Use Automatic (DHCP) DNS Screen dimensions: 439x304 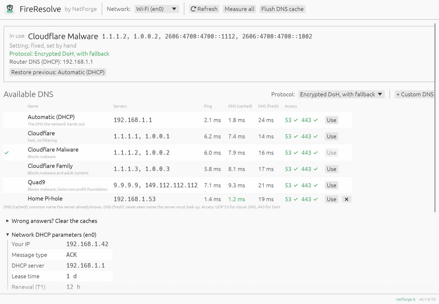[331, 120]
